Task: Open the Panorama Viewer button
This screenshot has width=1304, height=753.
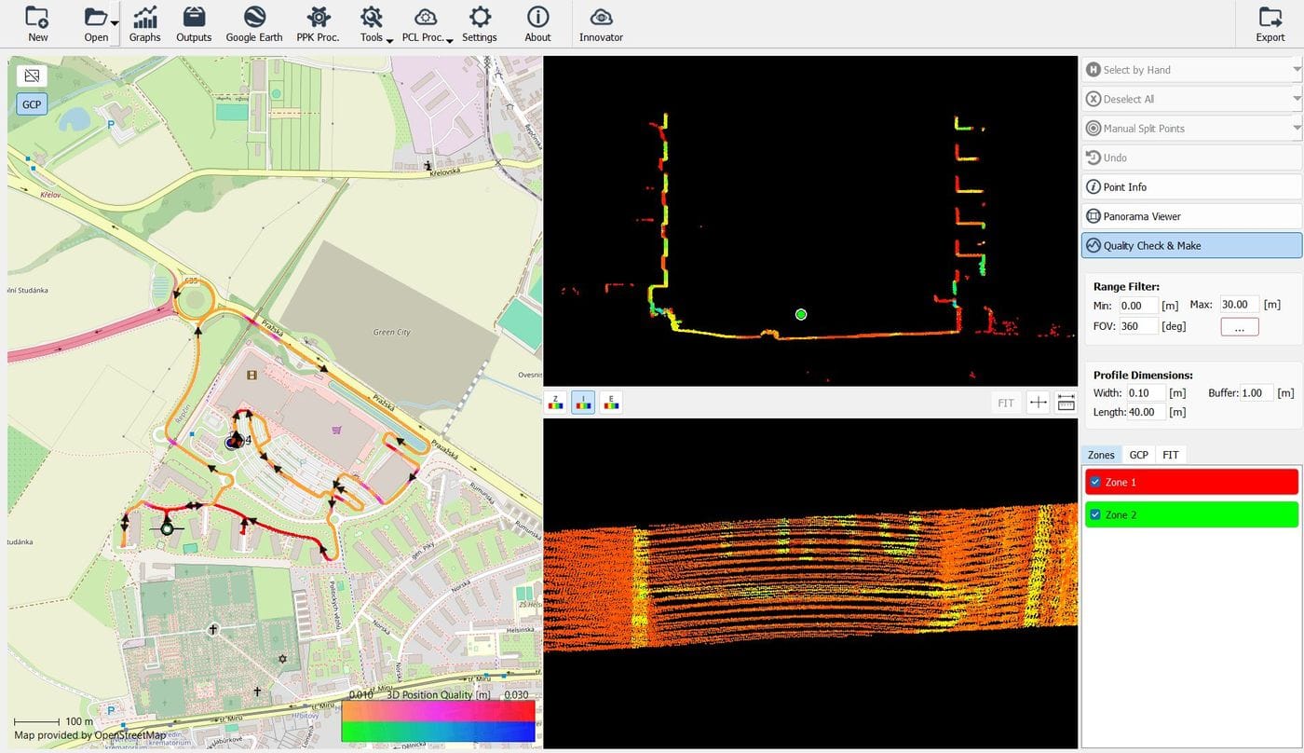Action: [1191, 216]
